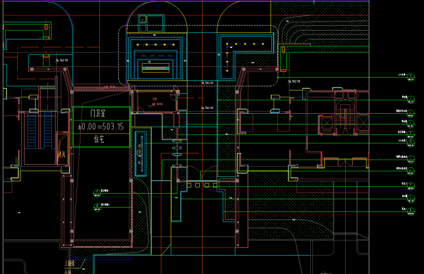Click the row of small yellow squares

pyautogui.click(x=202, y=185)
